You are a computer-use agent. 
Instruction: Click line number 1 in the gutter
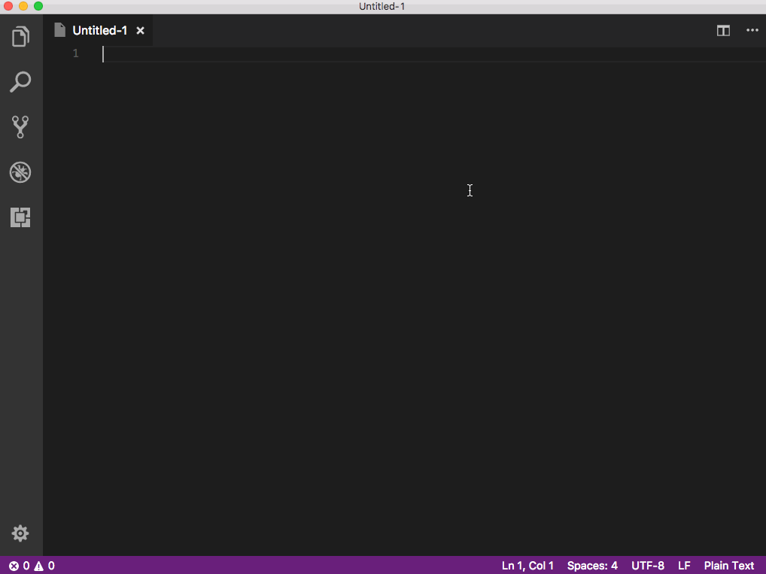[74, 53]
